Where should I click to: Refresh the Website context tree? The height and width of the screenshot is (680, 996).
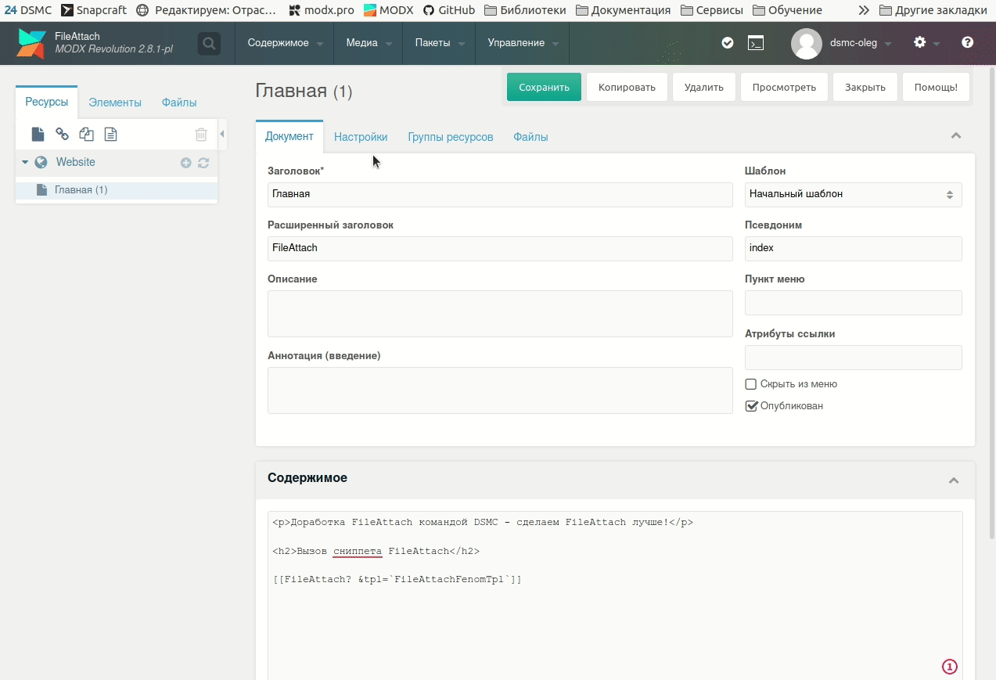[203, 163]
